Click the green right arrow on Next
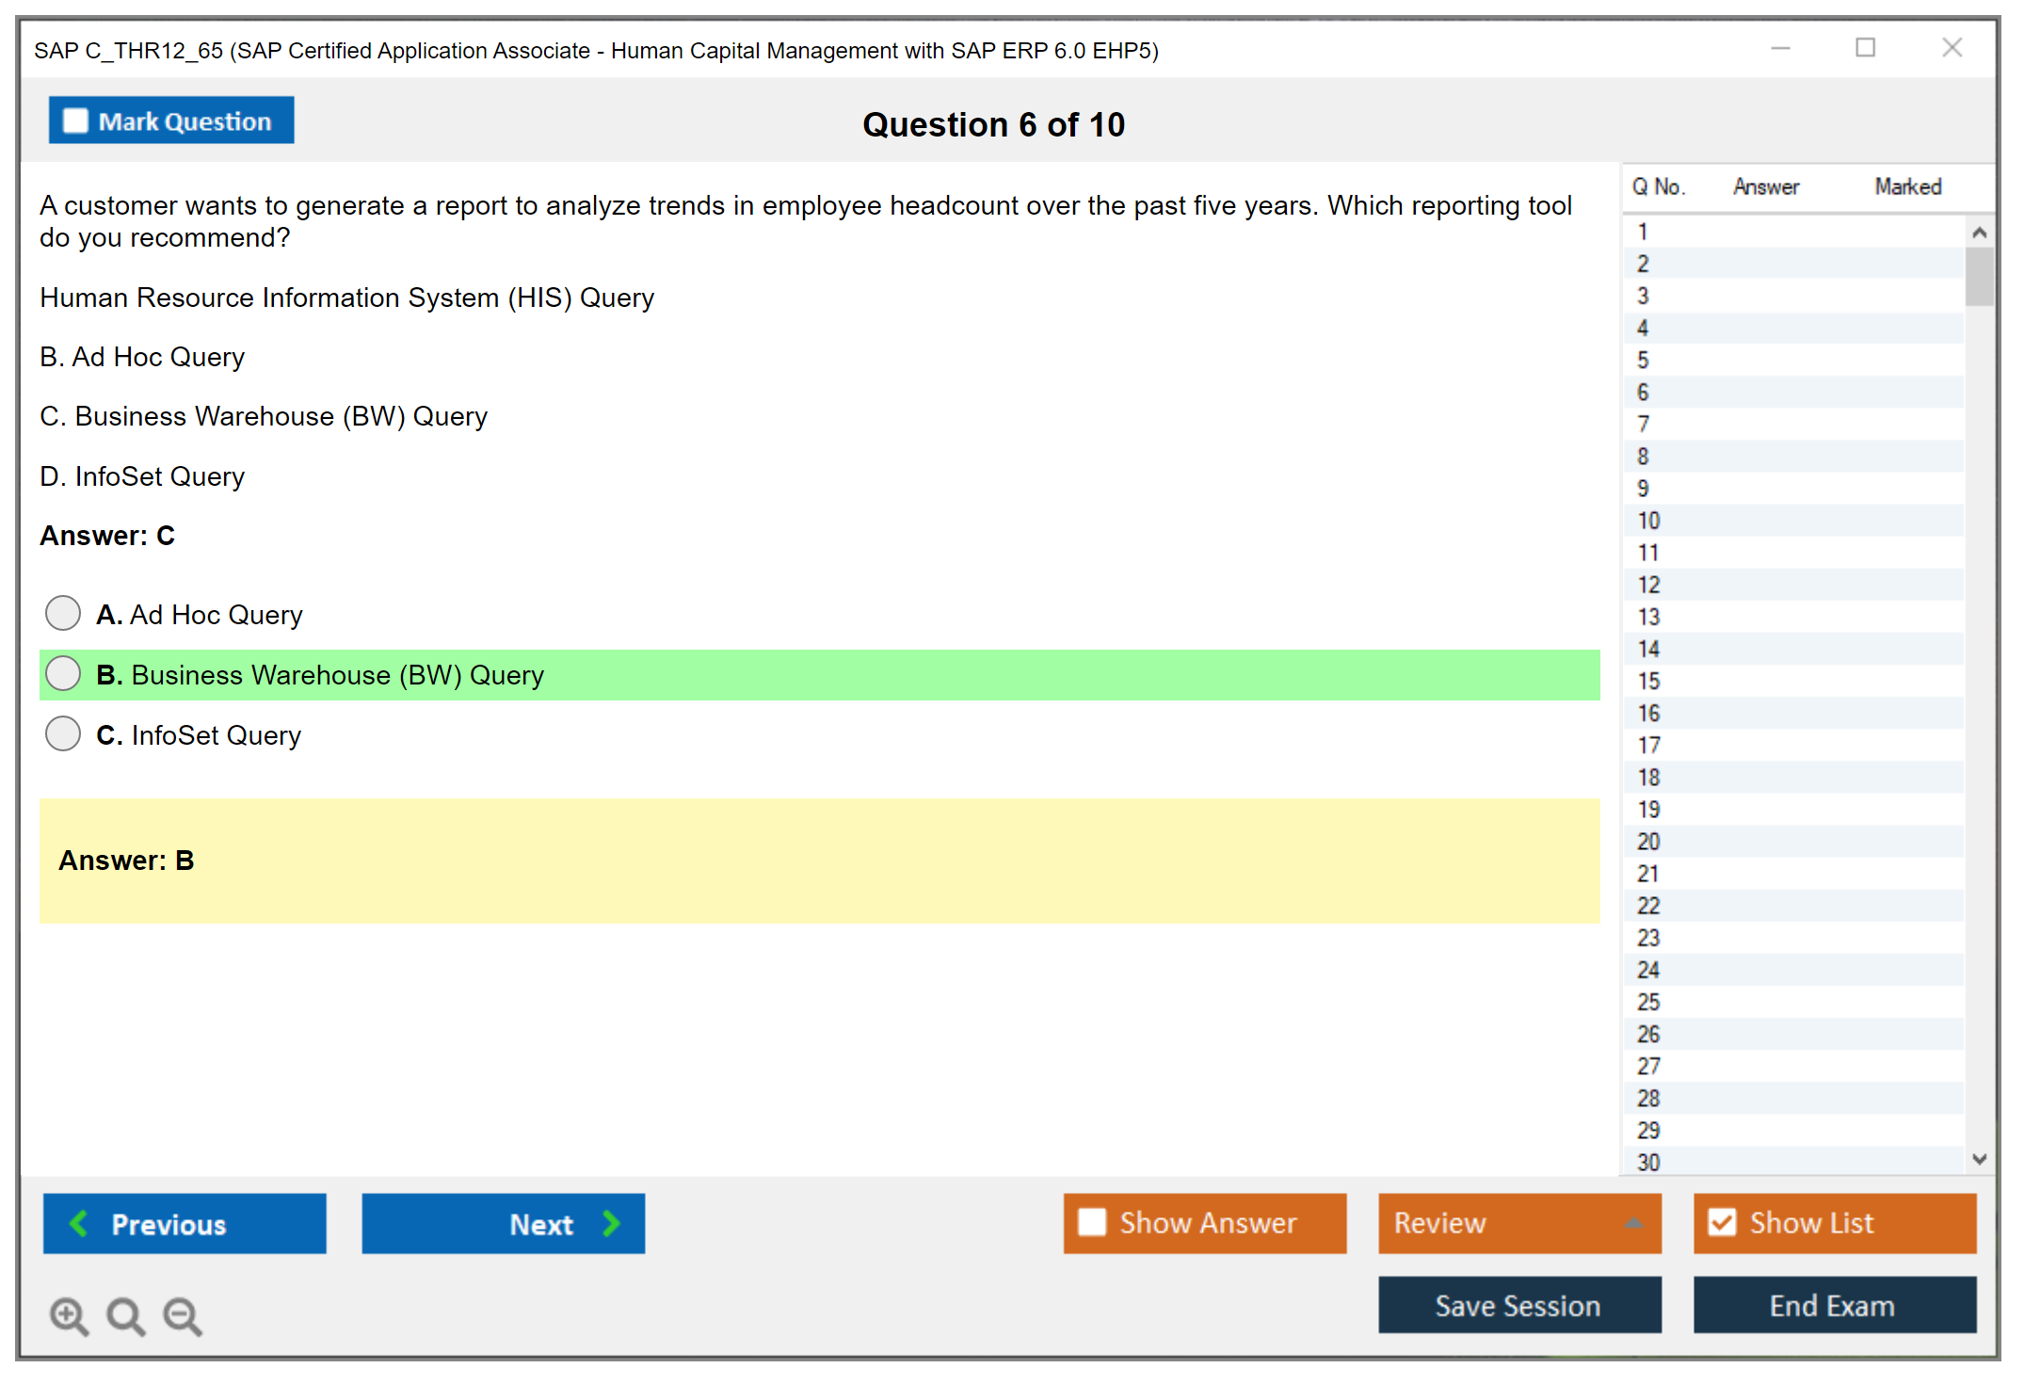The height and width of the screenshot is (1384, 2024). tap(611, 1223)
